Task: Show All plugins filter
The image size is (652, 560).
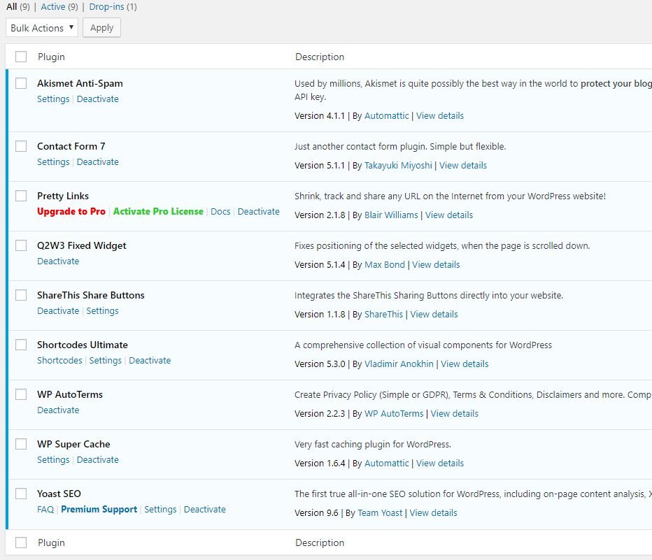Action: point(12,7)
